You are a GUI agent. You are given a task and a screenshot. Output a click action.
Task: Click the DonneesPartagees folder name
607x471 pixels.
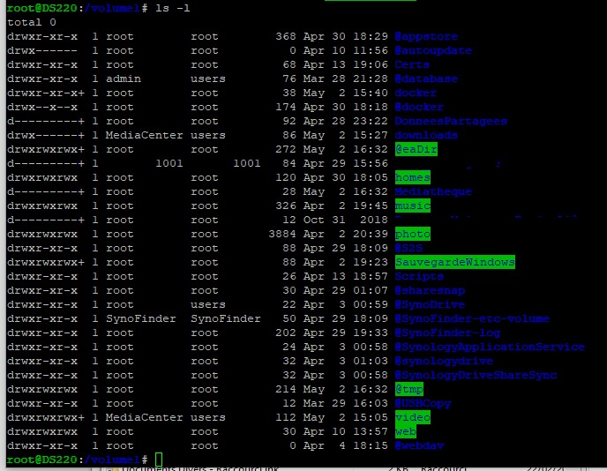[x=451, y=122]
